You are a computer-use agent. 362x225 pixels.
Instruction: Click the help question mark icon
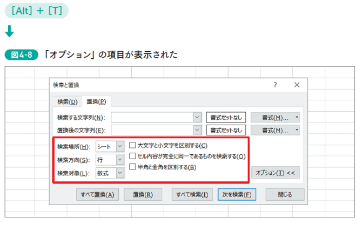coord(275,85)
